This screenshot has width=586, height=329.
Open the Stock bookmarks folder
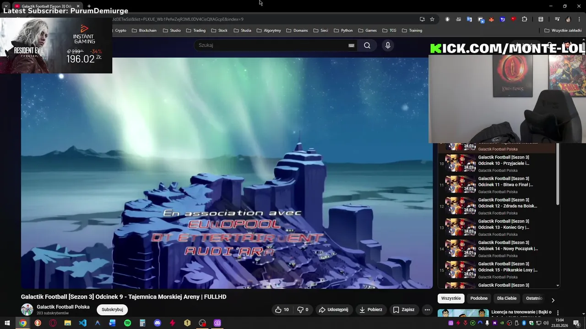tap(219, 31)
